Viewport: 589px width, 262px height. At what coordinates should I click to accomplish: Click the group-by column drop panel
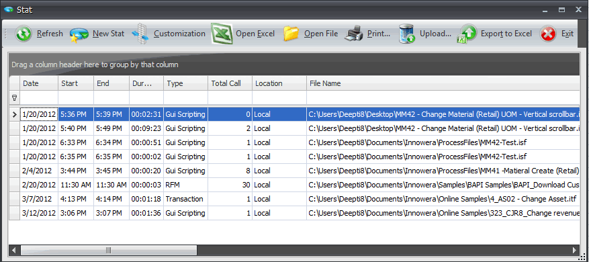point(294,64)
